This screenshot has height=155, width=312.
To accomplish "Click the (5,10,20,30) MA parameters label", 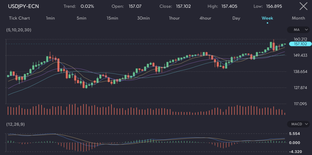I will (x=19, y=30).
